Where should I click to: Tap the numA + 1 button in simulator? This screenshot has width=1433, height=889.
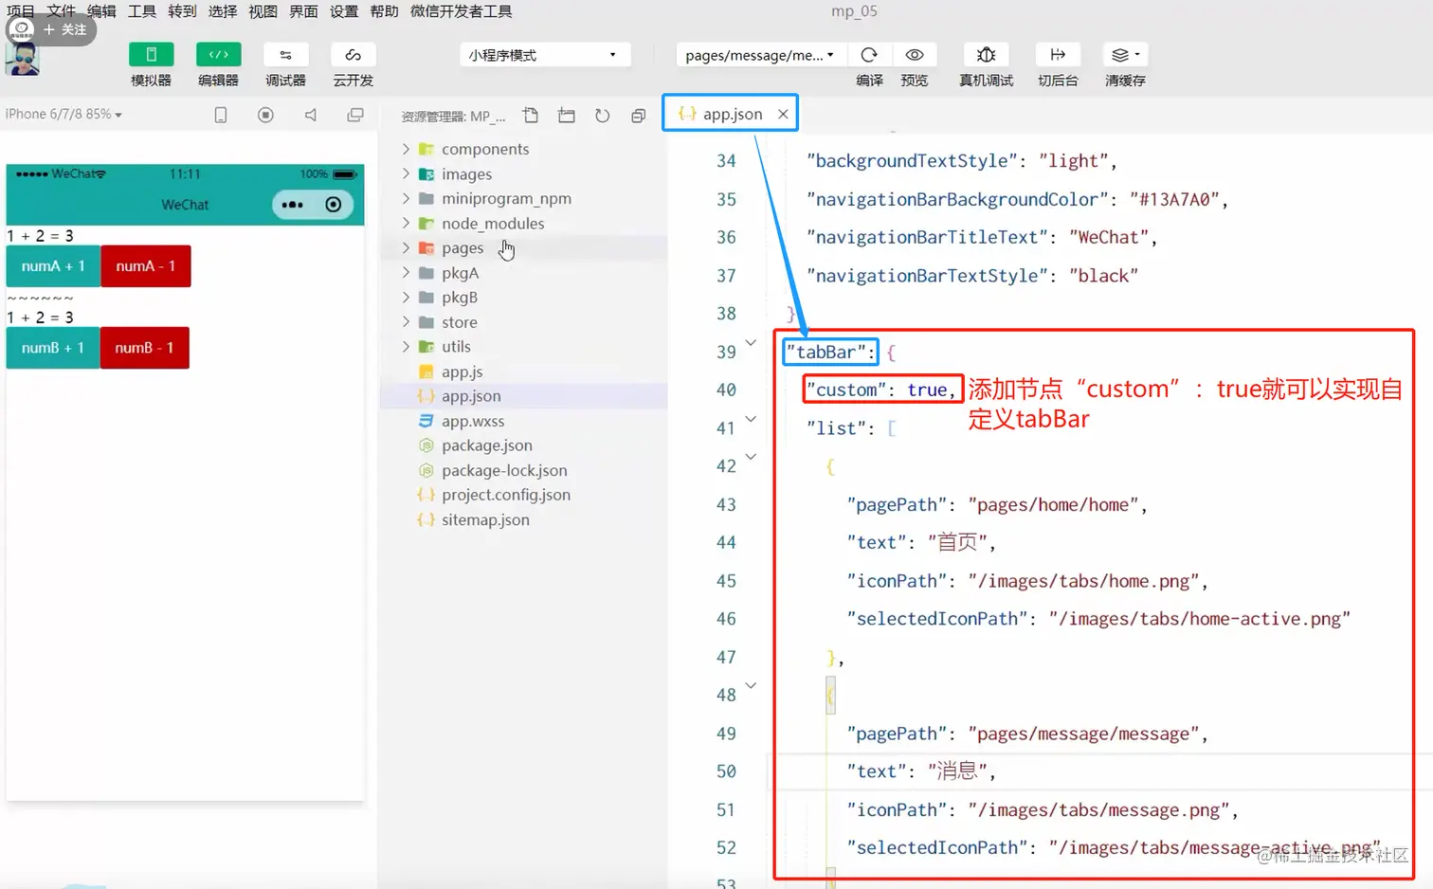click(x=53, y=266)
